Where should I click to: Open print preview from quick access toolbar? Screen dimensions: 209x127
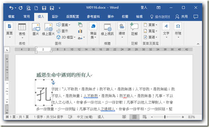[x=28, y=8]
